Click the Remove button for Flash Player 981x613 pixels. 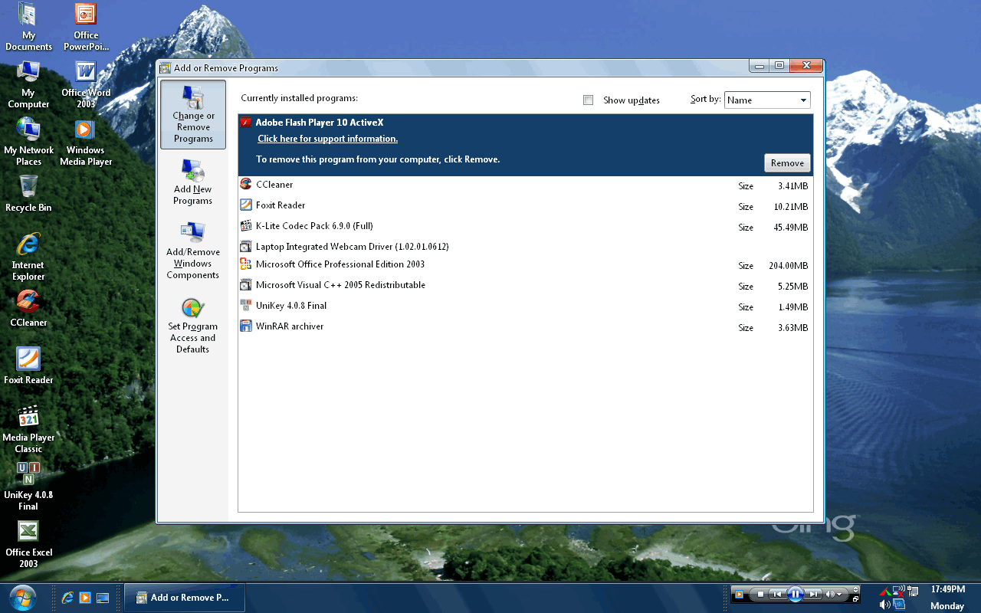[x=787, y=163]
